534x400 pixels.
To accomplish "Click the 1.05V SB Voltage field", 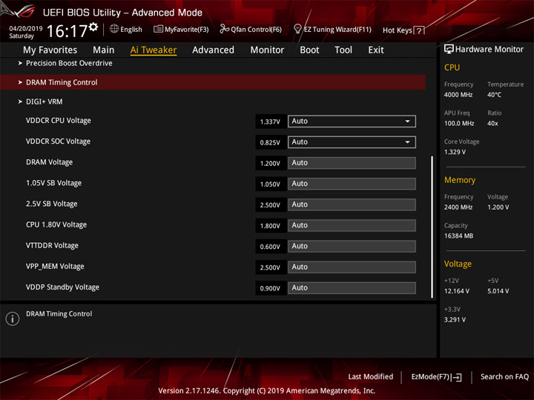I will point(352,184).
